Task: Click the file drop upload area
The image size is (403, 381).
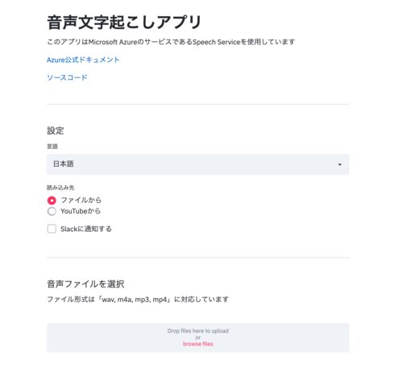Action: tap(198, 338)
